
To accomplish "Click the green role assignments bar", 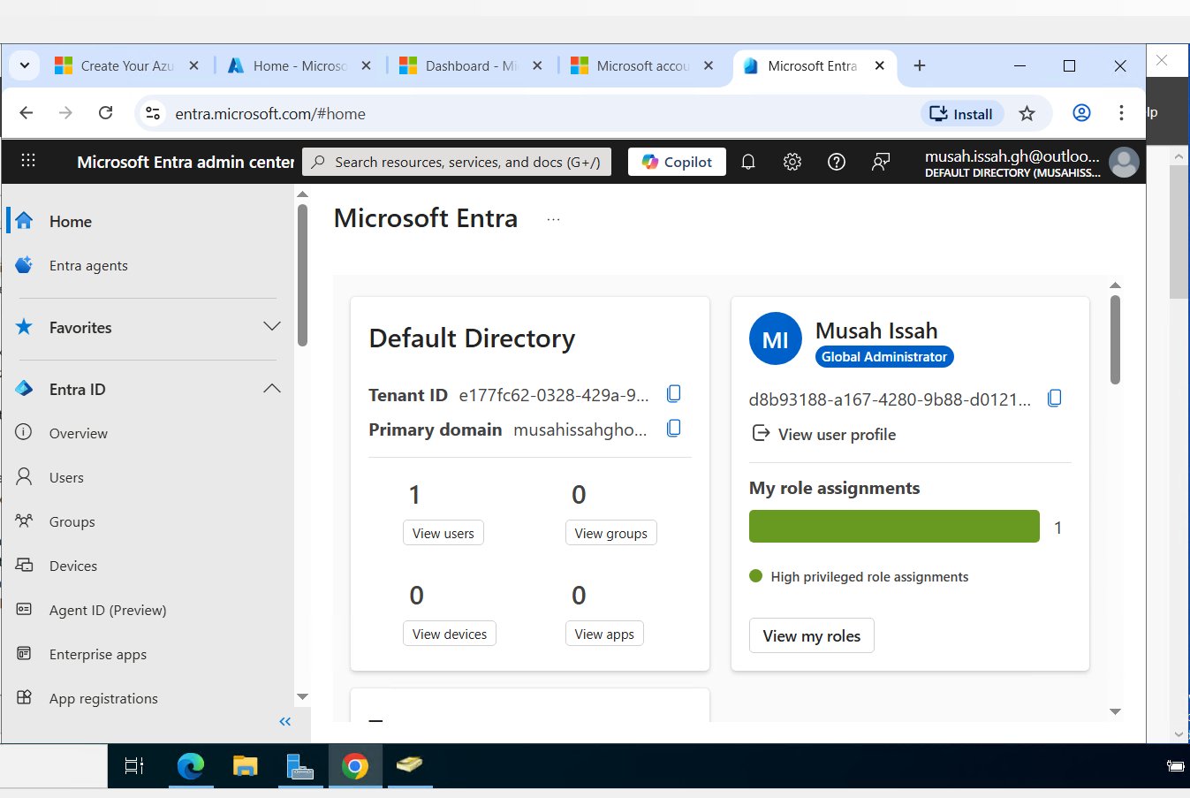I will click(893, 527).
